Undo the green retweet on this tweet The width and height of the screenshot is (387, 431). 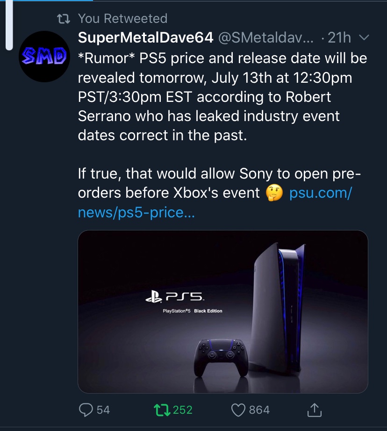(161, 410)
